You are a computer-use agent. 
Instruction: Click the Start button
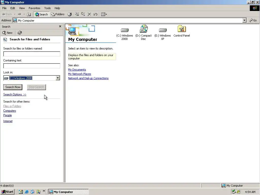pyautogui.click(x=7, y=192)
